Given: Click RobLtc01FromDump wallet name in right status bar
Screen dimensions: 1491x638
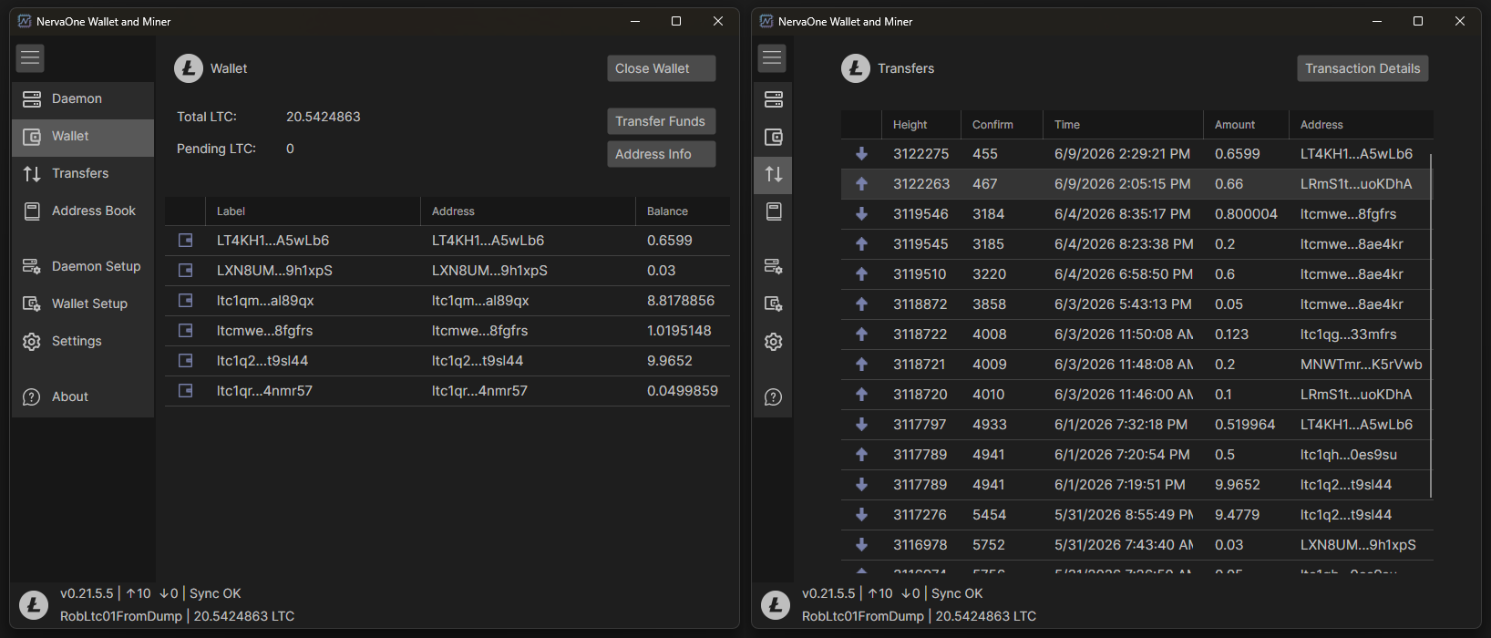Looking at the screenshot, I should coord(862,616).
